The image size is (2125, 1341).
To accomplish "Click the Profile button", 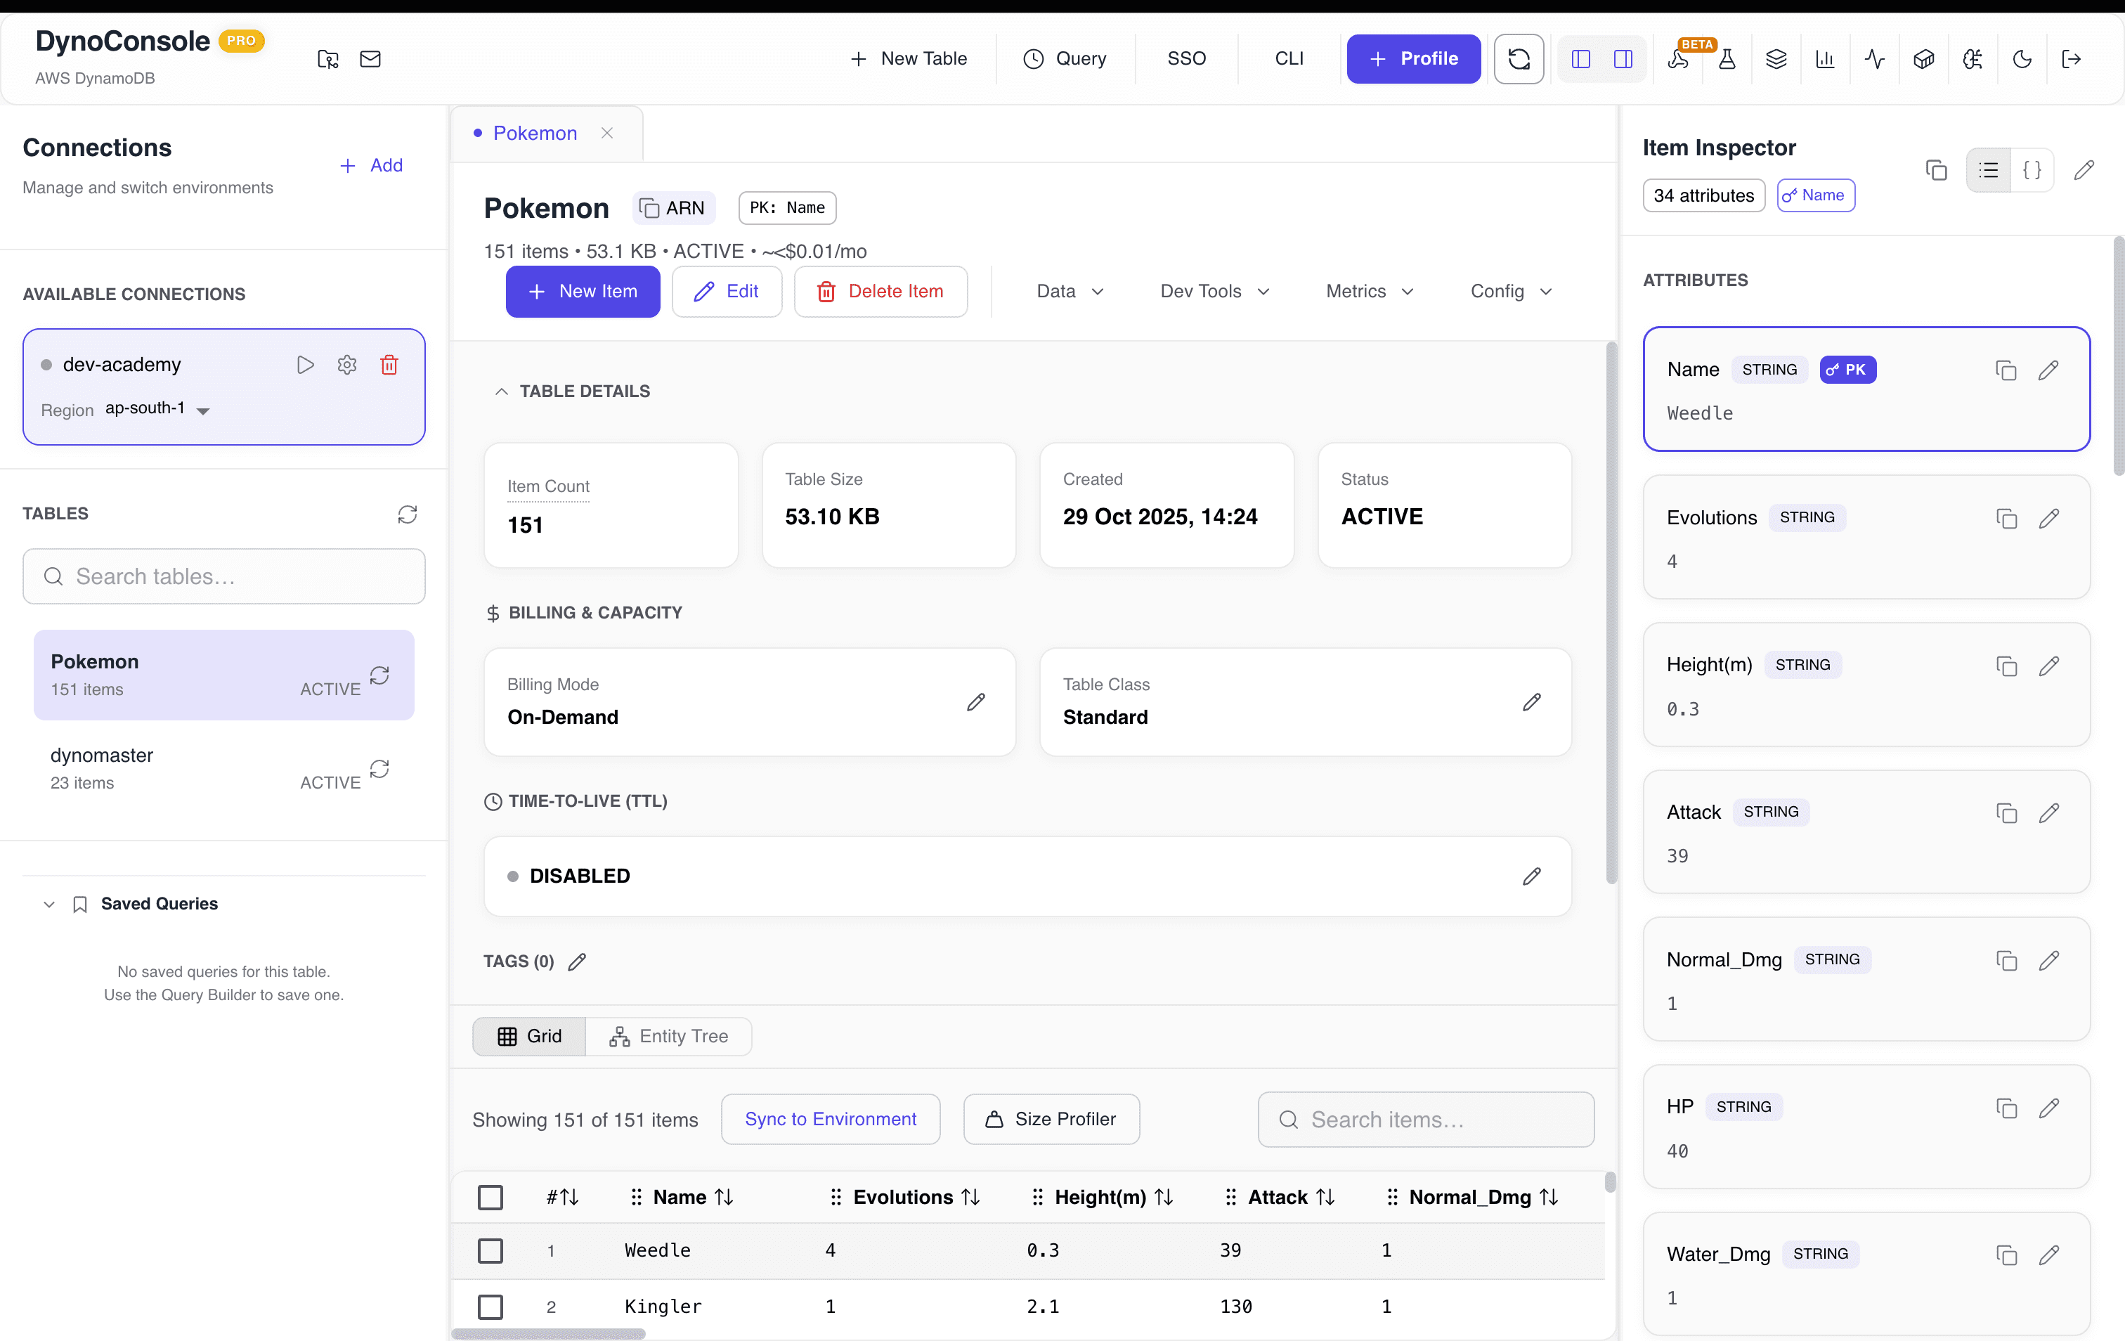I will coord(1413,59).
